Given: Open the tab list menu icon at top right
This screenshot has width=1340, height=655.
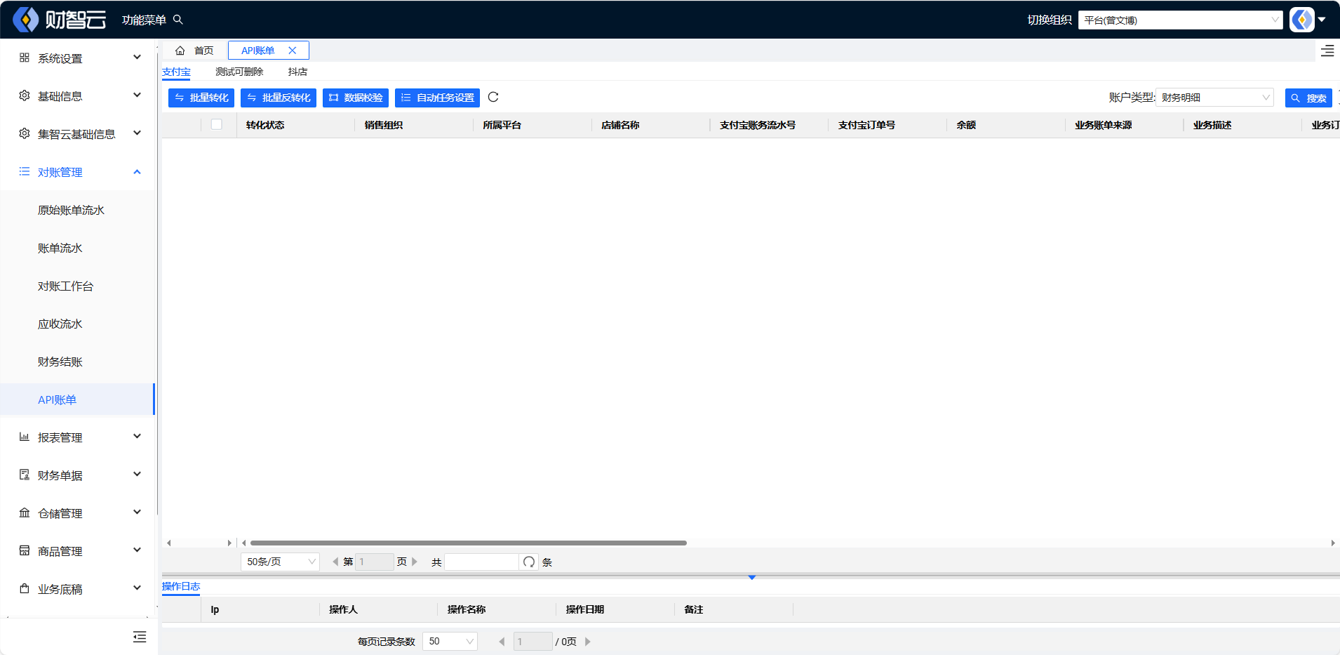Looking at the screenshot, I should tap(1327, 51).
